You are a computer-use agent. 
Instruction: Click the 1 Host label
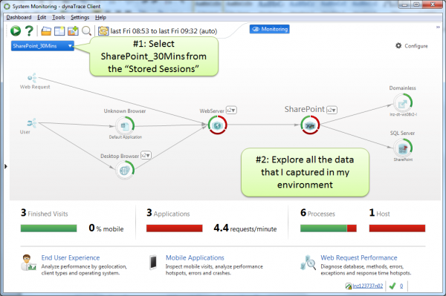379,213
